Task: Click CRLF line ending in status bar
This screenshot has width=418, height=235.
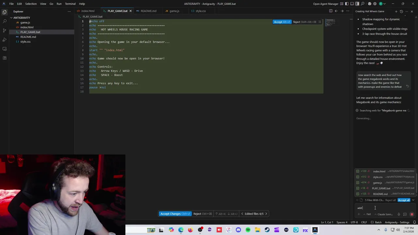Action: pos(364,222)
